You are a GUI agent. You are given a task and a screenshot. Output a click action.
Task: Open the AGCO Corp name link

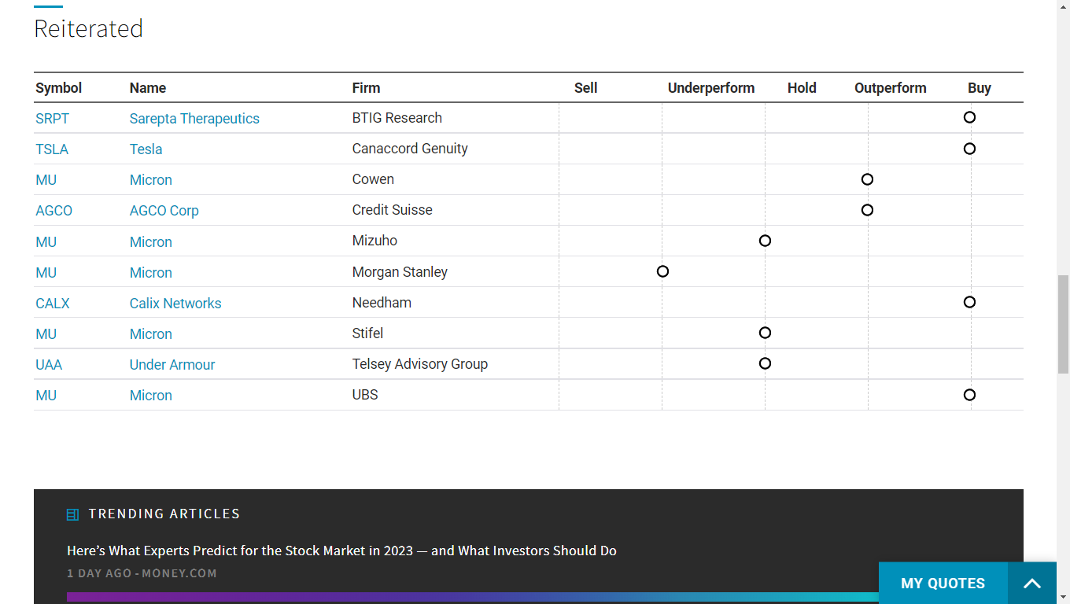pos(164,211)
